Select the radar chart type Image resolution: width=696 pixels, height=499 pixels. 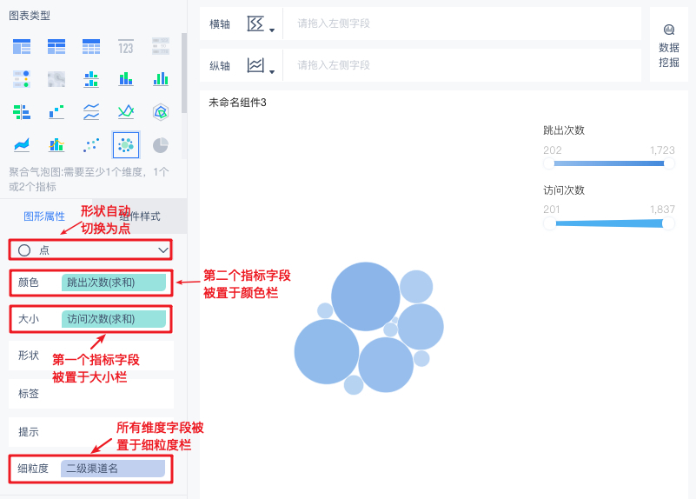[x=160, y=111]
